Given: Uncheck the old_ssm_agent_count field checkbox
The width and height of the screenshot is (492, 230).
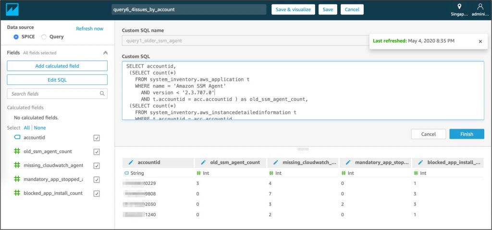Looking at the screenshot, I should coord(97,152).
